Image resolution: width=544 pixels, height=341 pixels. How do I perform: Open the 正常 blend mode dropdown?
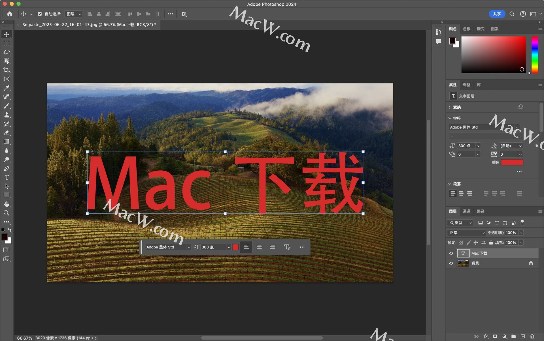pos(467,233)
